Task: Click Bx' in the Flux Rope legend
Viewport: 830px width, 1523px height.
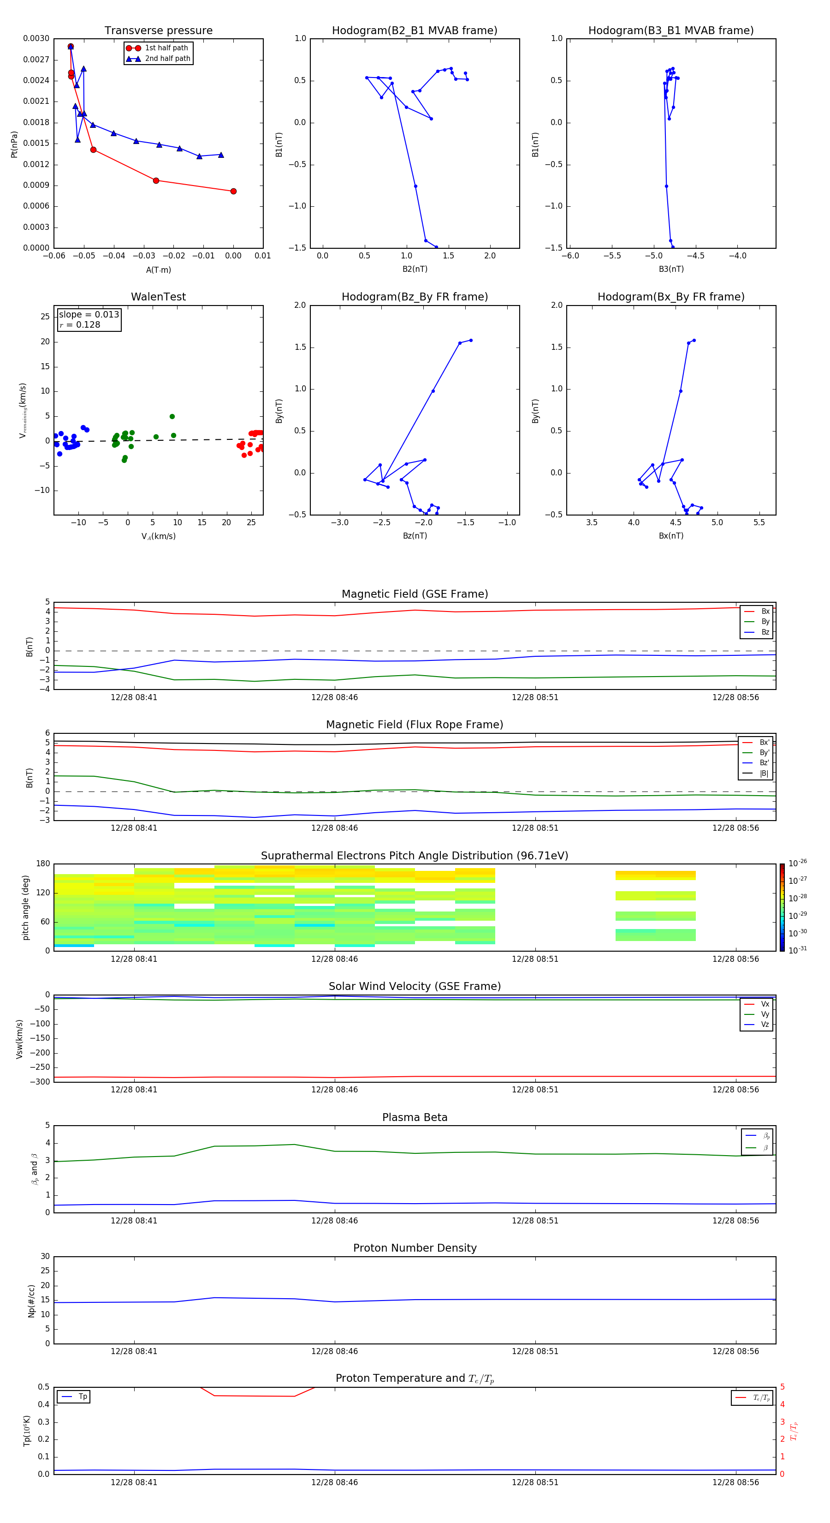Action: click(x=756, y=743)
